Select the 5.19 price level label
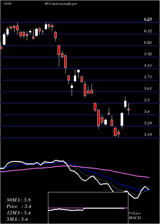 pyautogui.click(x=148, y=135)
